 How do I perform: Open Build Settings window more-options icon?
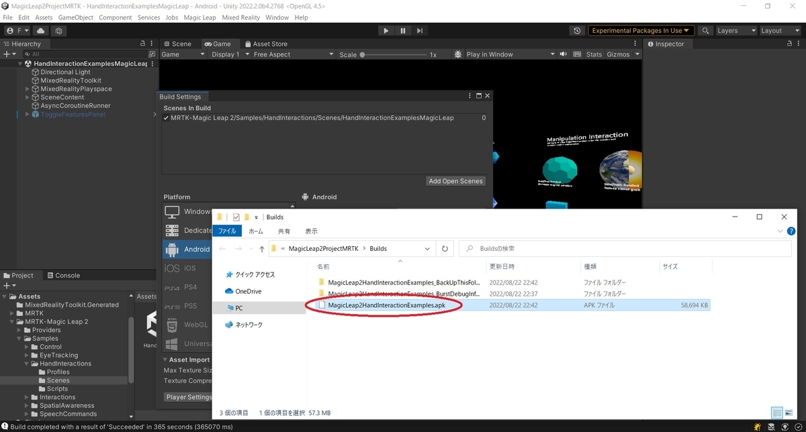click(x=469, y=97)
